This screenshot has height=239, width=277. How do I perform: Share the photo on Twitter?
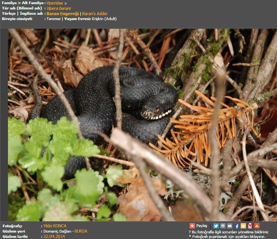pyautogui.click(x=216, y=226)
